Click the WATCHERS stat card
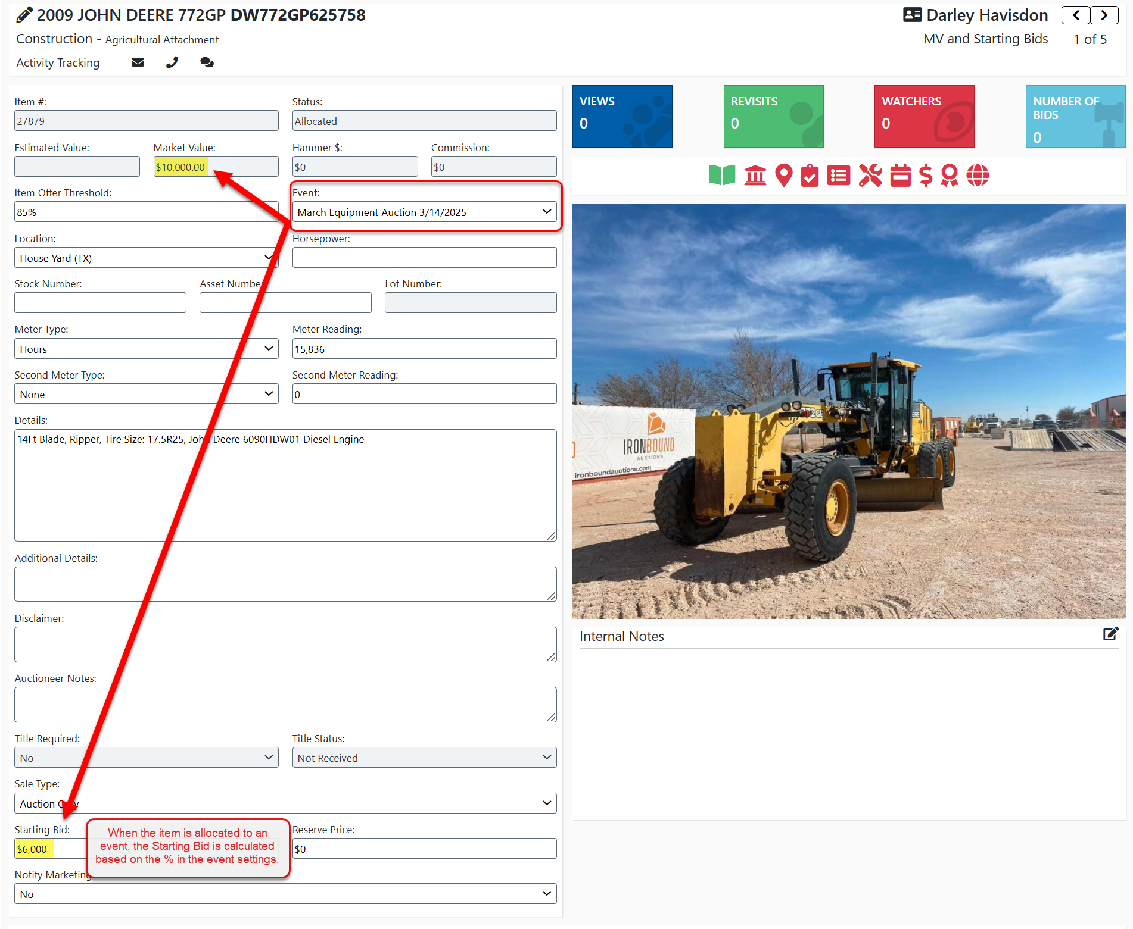Screen dimensions: 1133x929 click(x=924, y=116)
